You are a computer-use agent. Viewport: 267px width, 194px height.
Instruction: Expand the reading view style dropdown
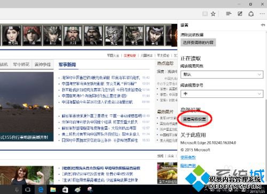[x=222, y=74]
